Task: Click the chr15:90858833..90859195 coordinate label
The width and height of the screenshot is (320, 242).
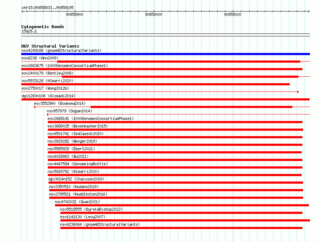Action: coord(47,8)
